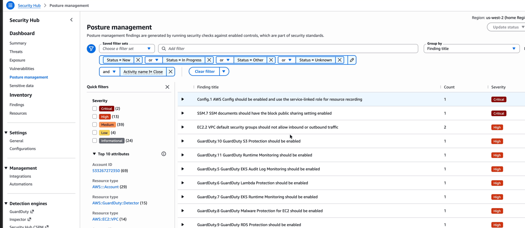Expand the GuardDuty.10 S3 Protection row
The height and width of the screenshot is (228, 525).
click(183, 141)
